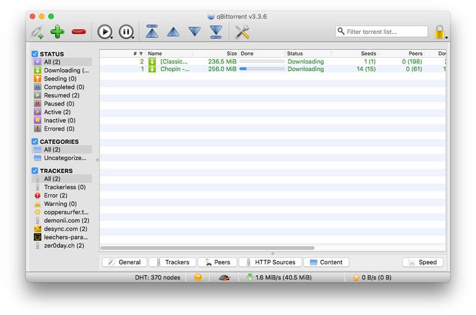Click the red Delete torrent icon

(79, 31)
